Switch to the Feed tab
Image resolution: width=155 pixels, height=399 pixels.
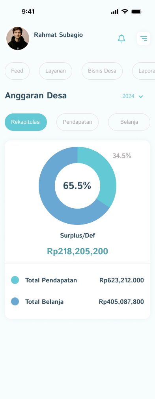point(17,71)
